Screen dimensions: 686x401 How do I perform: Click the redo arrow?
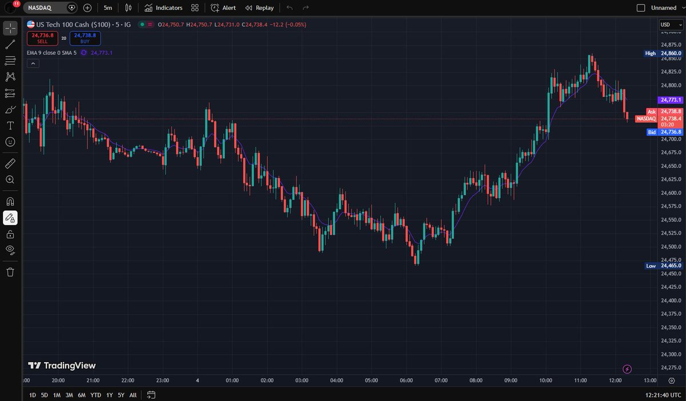tap(306, 8)
